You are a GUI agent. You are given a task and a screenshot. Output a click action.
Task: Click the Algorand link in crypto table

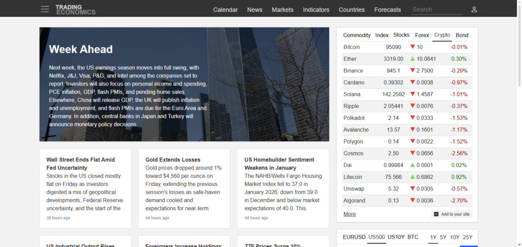(x=354, y=201)
